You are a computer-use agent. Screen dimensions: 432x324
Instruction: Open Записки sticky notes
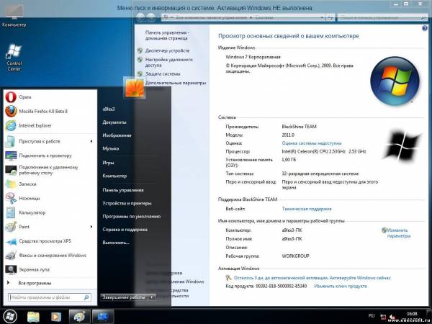(x=50, y=184)
